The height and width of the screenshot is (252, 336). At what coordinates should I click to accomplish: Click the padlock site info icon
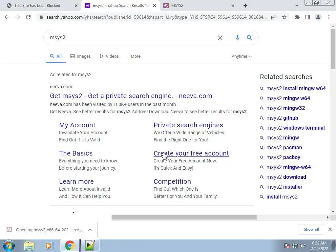click(41, 17)
